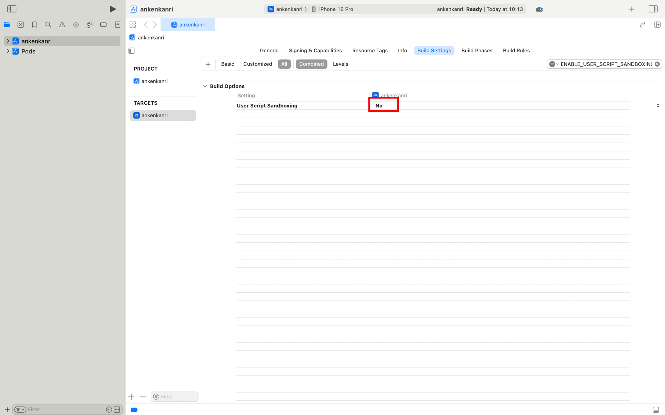Hide the navigator sidebar
The image size is (665, 415).
(12, 9)
